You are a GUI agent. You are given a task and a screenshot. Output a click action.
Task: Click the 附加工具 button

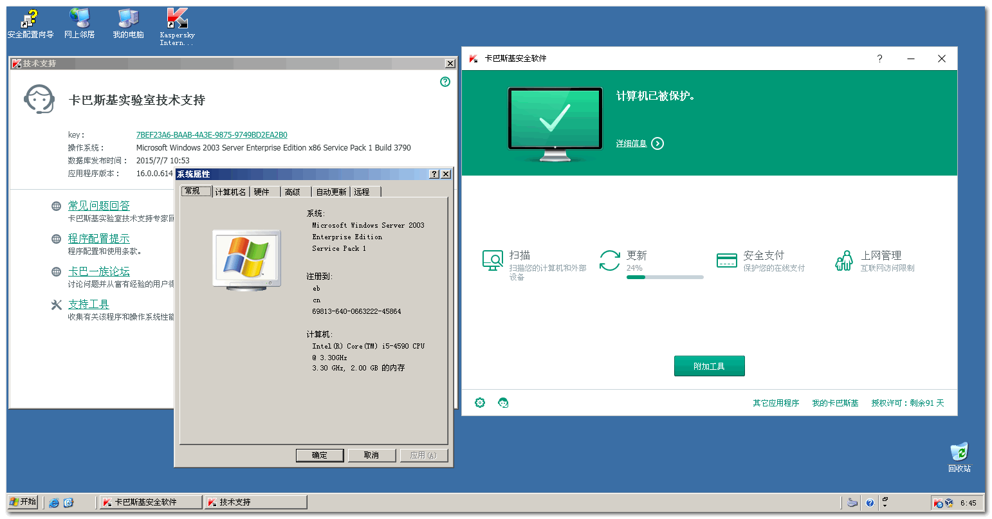[x=709, y=366]
